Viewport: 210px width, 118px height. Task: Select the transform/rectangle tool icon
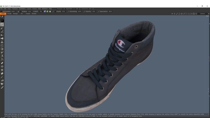[x=2, y=46]
